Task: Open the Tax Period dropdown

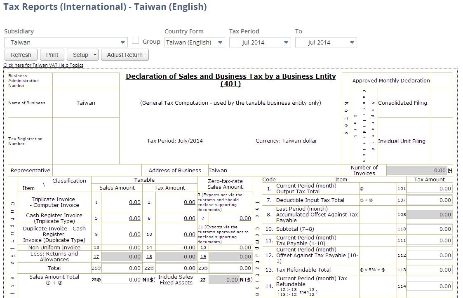Action: point(285,42)
